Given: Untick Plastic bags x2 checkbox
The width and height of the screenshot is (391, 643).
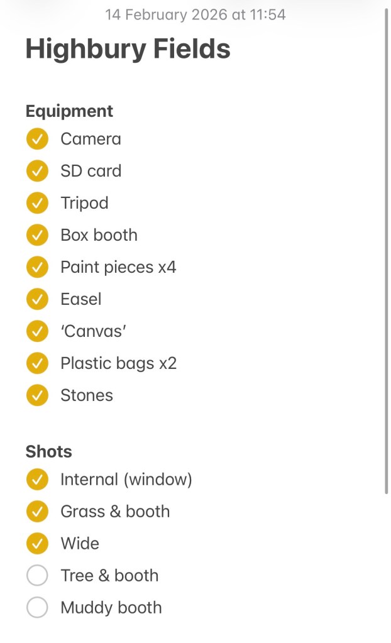Looking at the screenshot, I should click(37, 363).
